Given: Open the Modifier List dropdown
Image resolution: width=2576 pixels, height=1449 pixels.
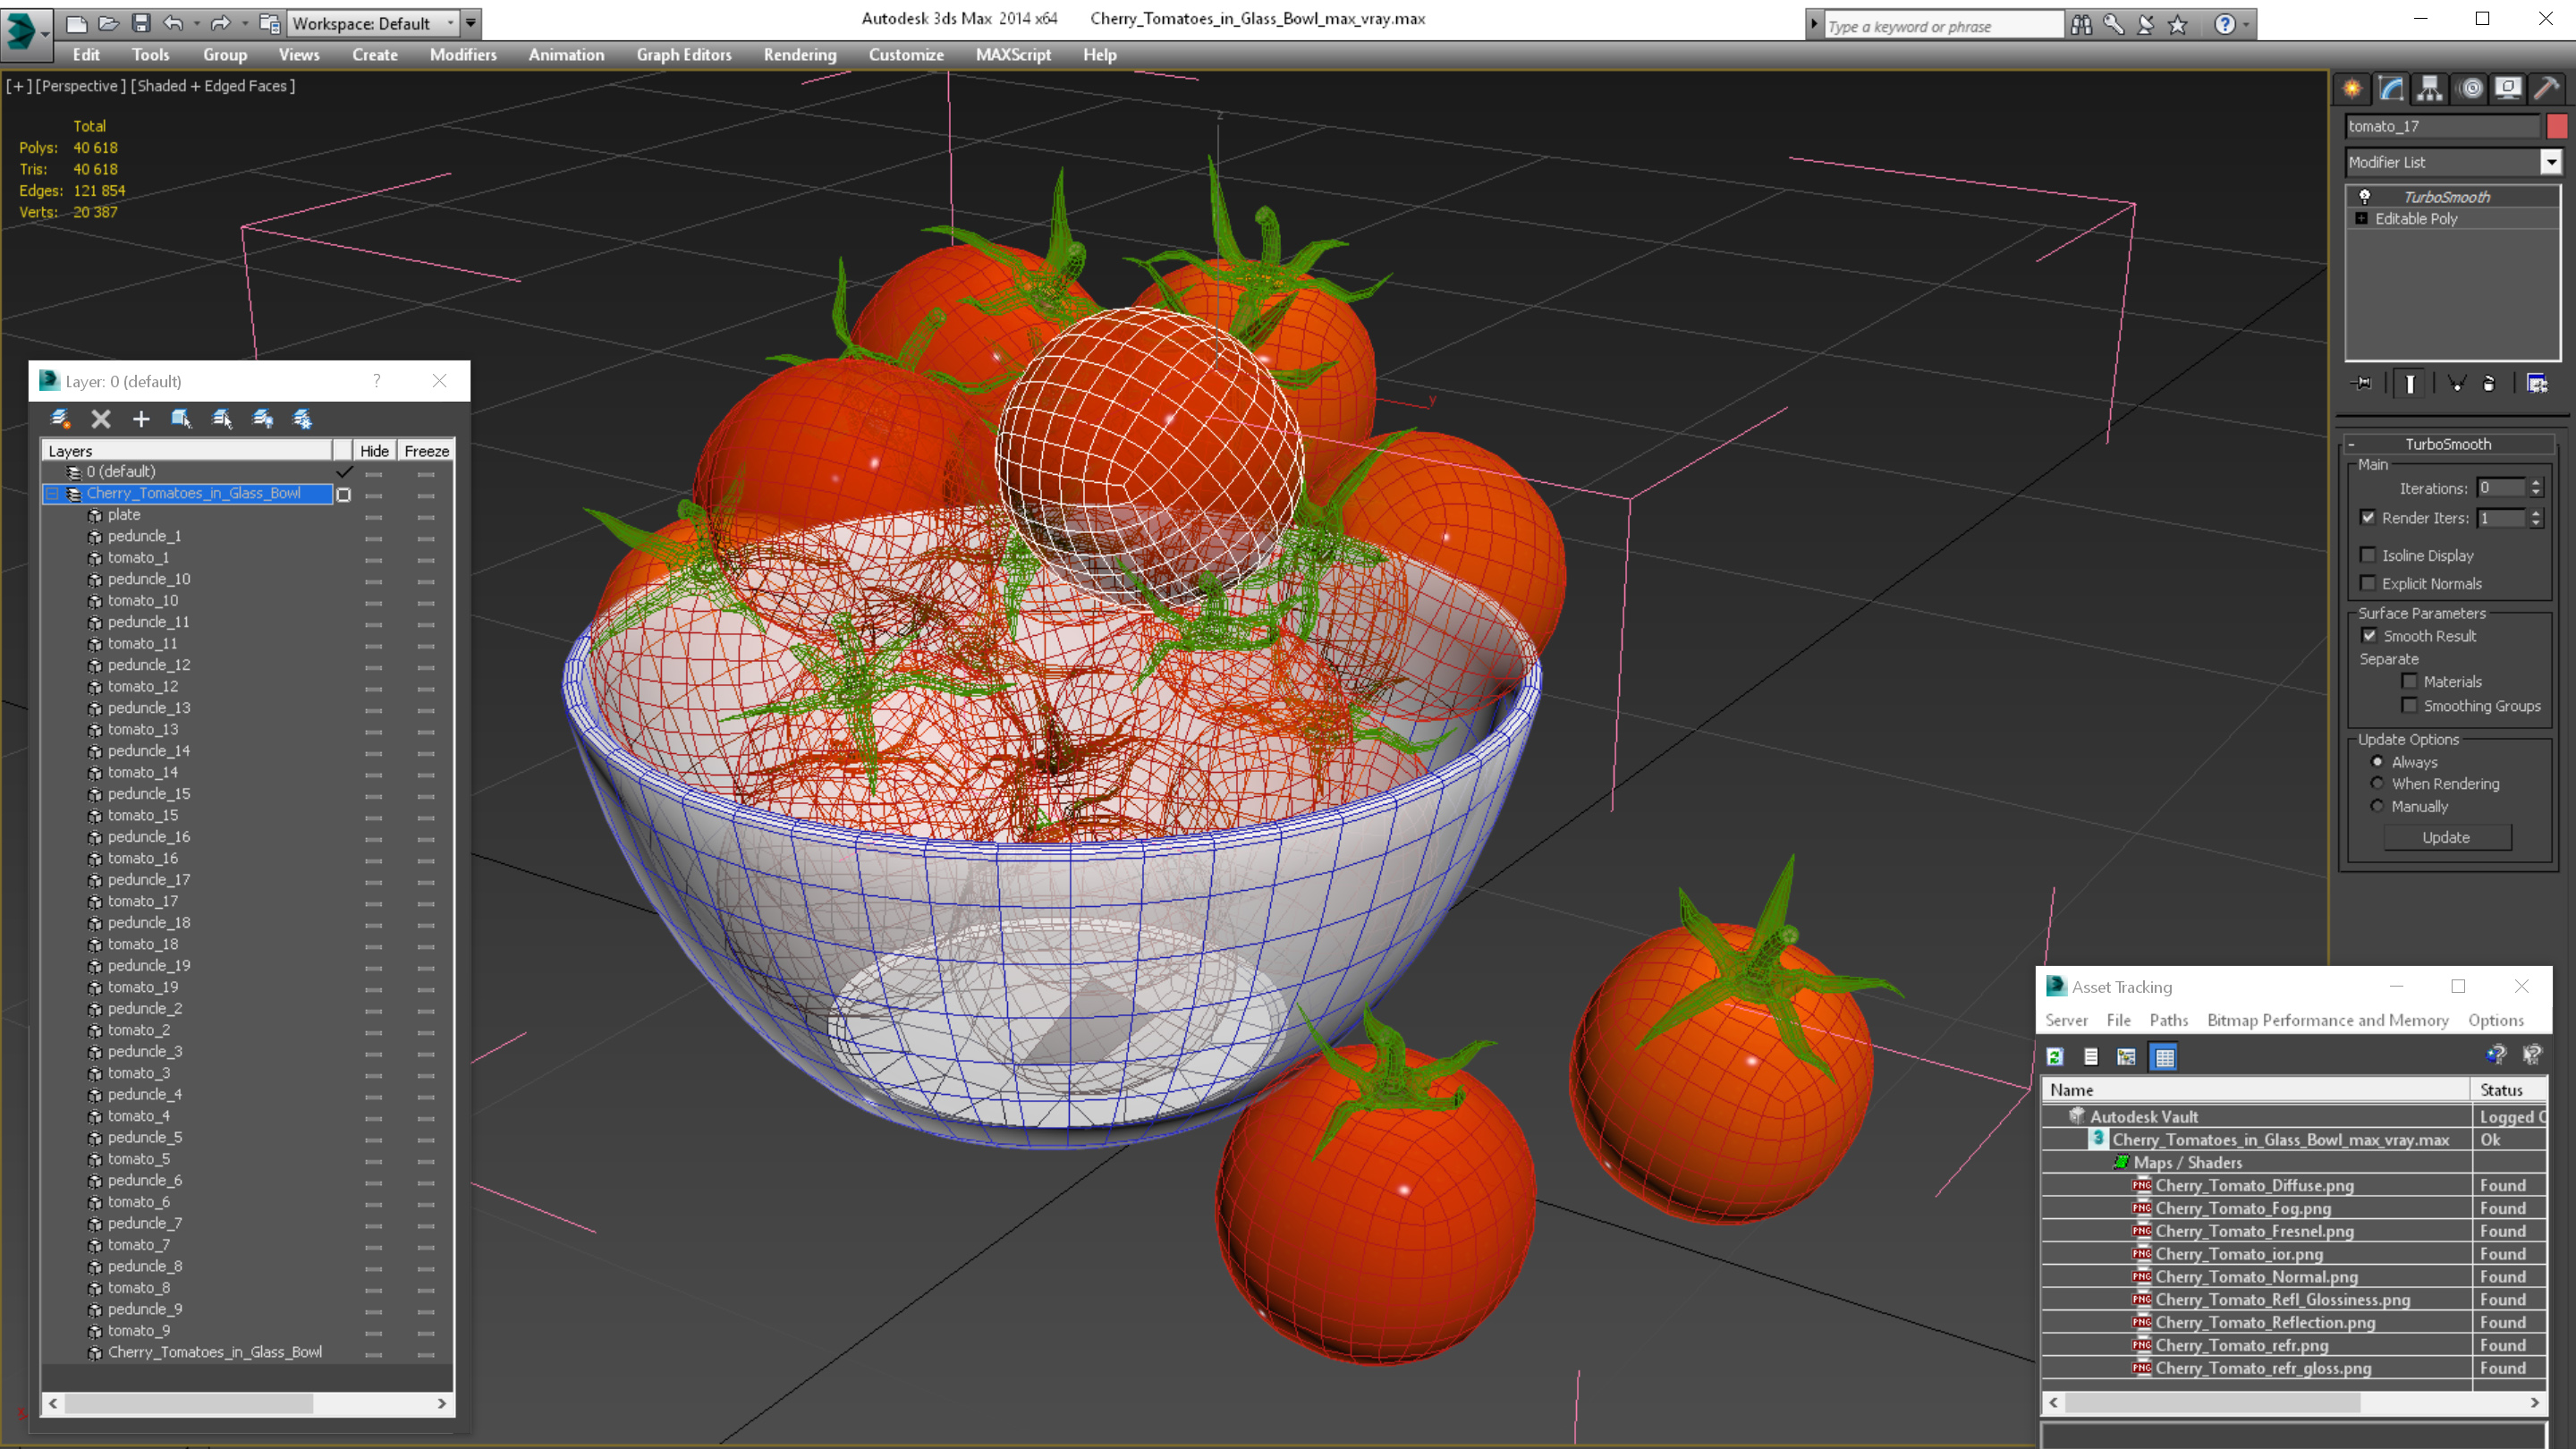Looking at the screenshot, I should click(2551, 162).
